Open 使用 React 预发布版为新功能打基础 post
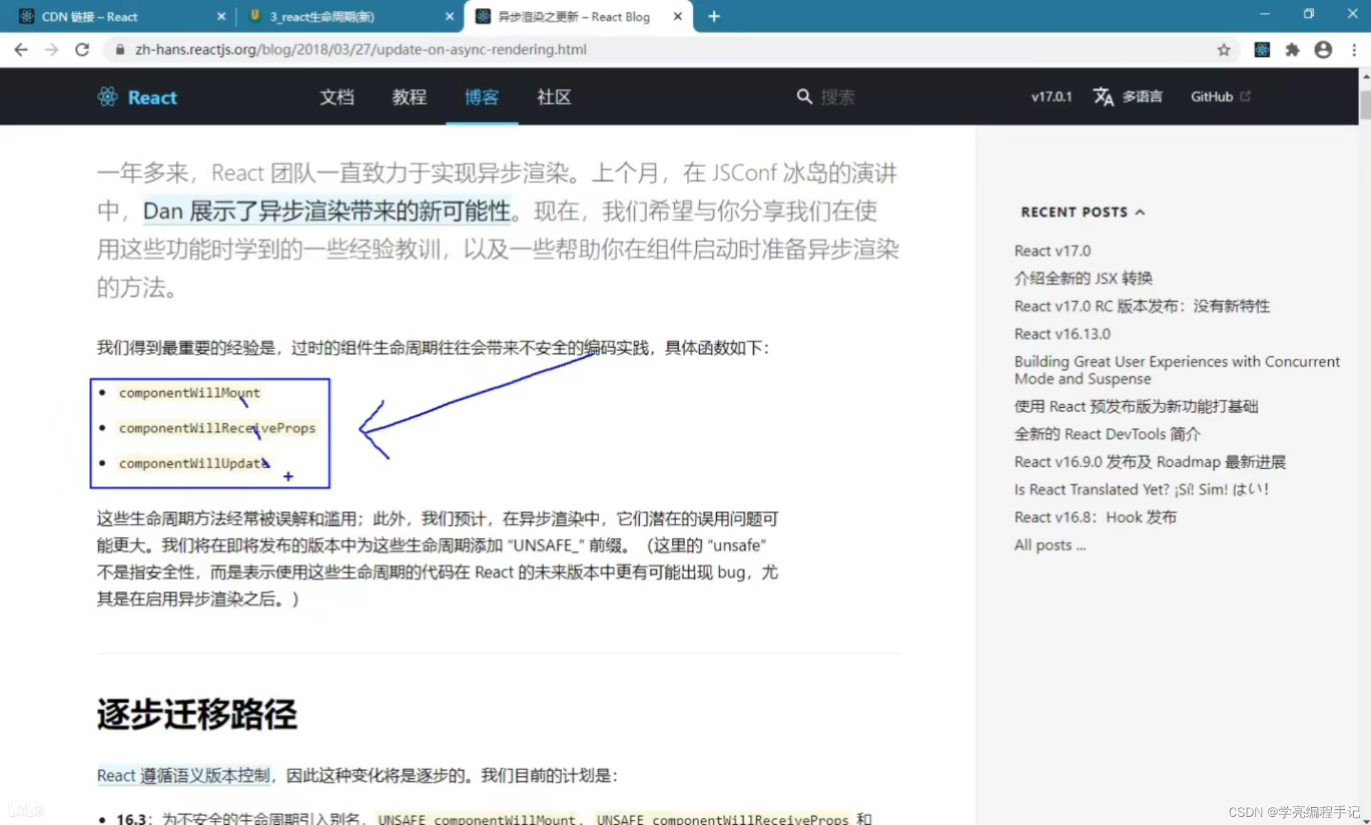Viewport: 1371px width, 825px height. pyautogui.click(x=1136, y=406)
